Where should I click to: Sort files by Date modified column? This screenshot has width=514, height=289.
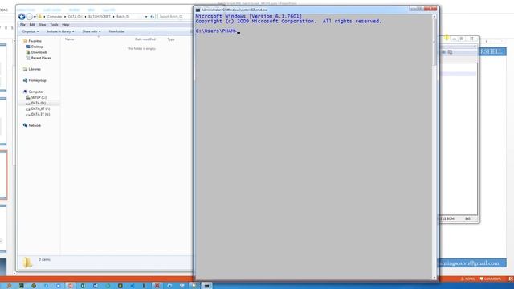pos(145,39)
